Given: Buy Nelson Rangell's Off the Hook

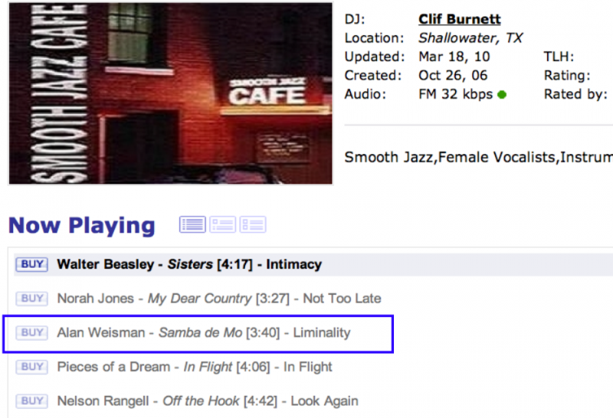Looking at the screenshot, I should (31, 400).
